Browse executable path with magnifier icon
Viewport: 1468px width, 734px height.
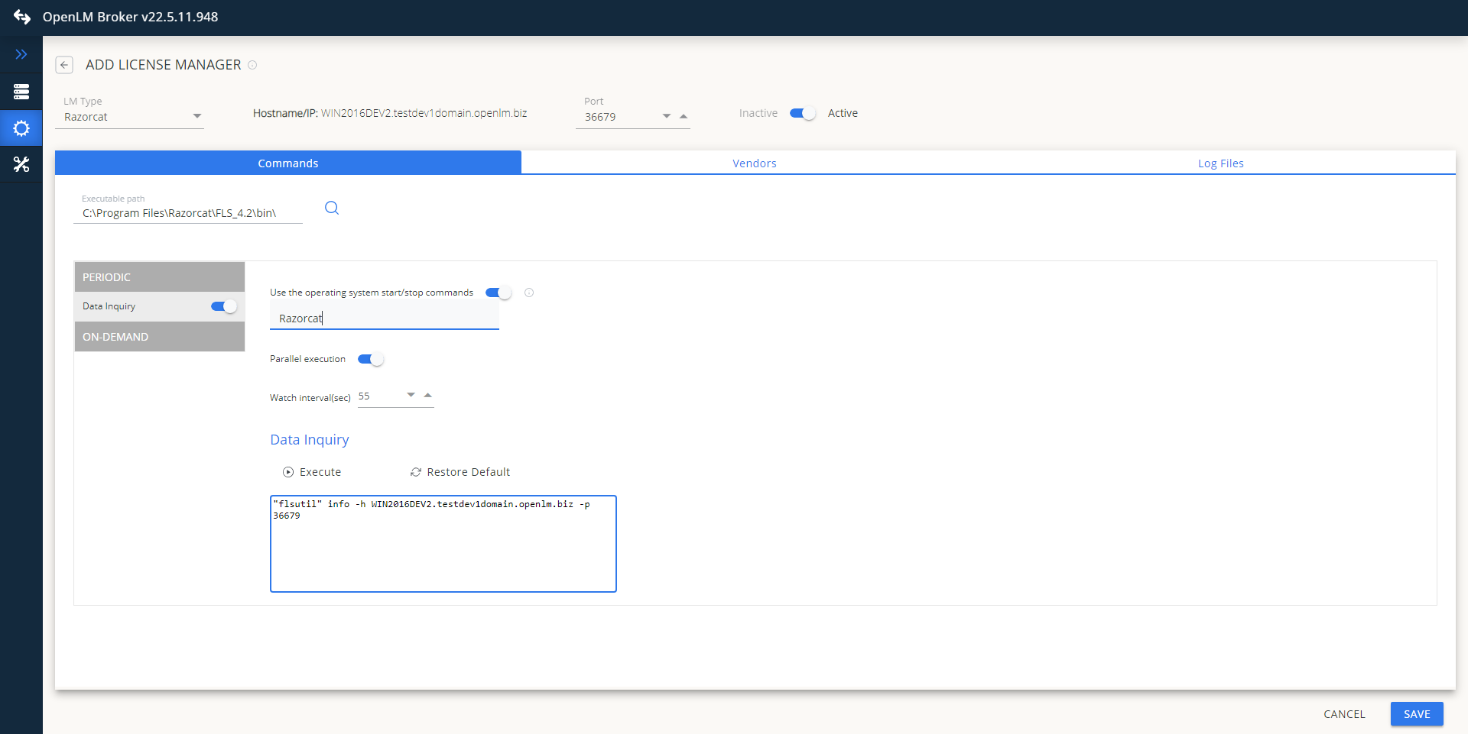click(x=332, y=208)
